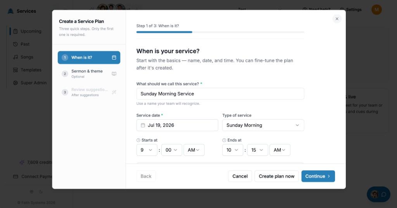Open the end minutes dropdown showing 15
Image resolution: width=397 pixels, height=208 pixels.
coord(257,150)
